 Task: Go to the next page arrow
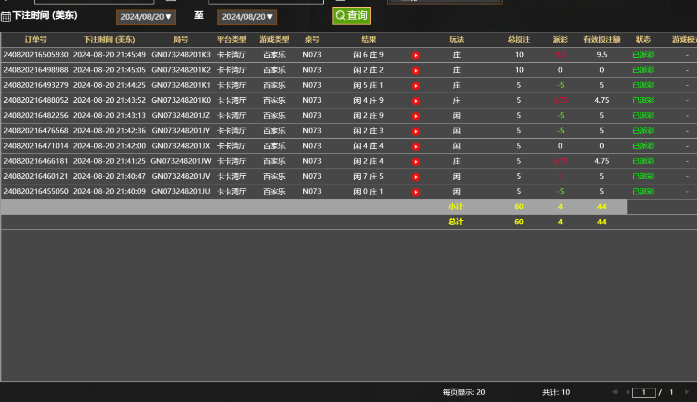(687, 392)
